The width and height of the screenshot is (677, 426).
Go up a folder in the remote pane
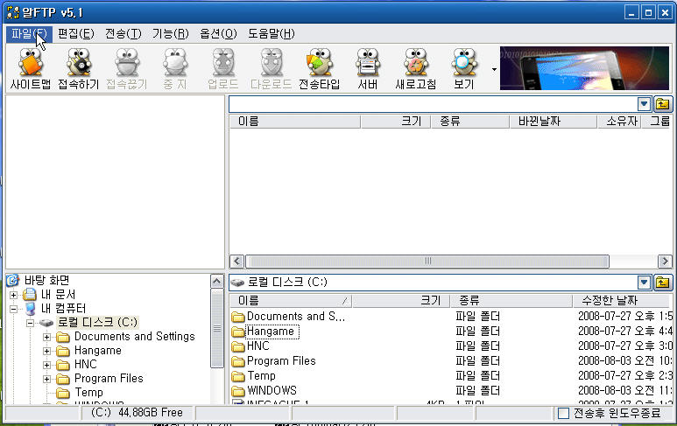point(663,104)
